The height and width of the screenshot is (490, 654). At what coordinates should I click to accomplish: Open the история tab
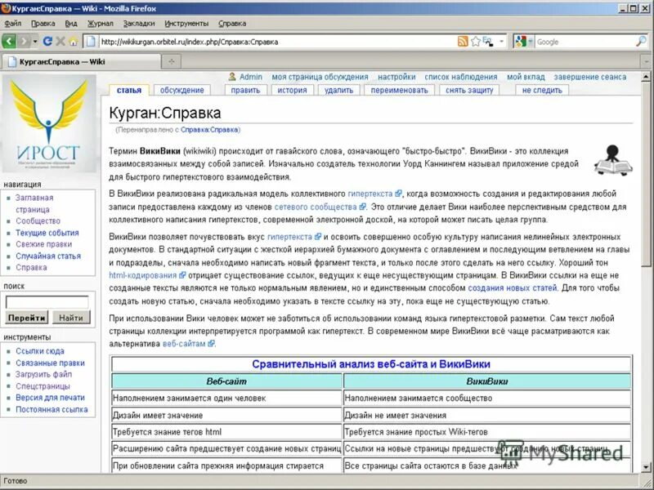coord(292,90)
